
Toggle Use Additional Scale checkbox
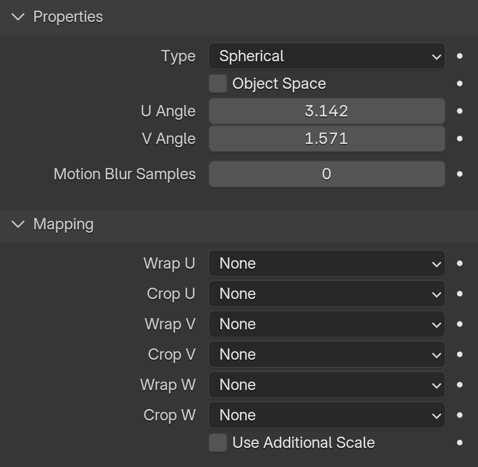click(x=218, y=443)
